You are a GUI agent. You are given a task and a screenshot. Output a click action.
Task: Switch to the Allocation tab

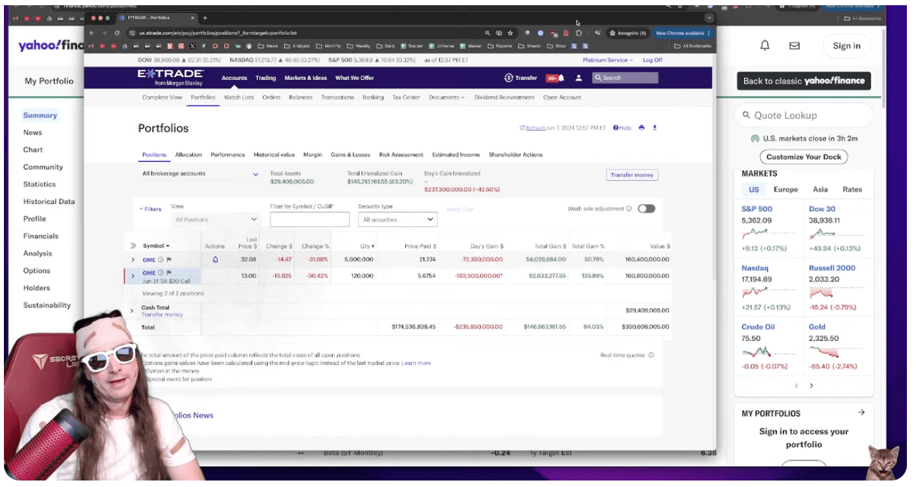pos(188,155)
